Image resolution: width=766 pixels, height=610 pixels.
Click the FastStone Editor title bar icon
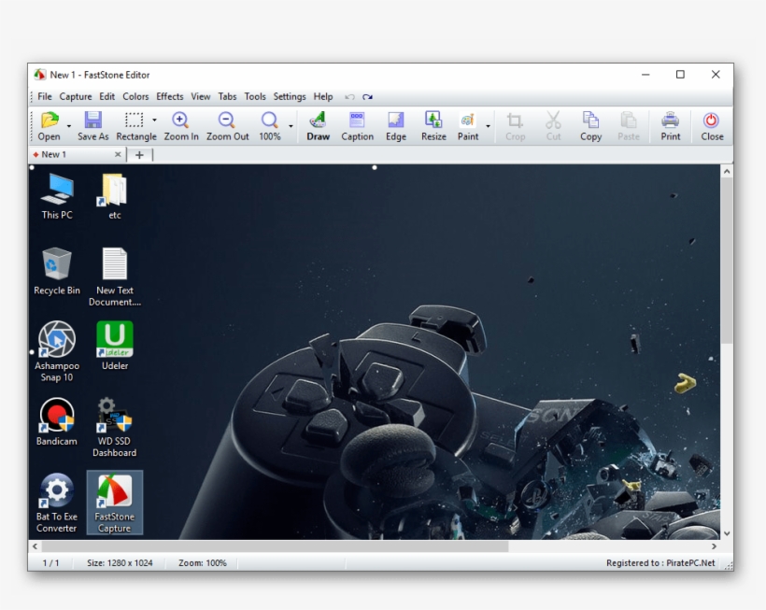39,75
